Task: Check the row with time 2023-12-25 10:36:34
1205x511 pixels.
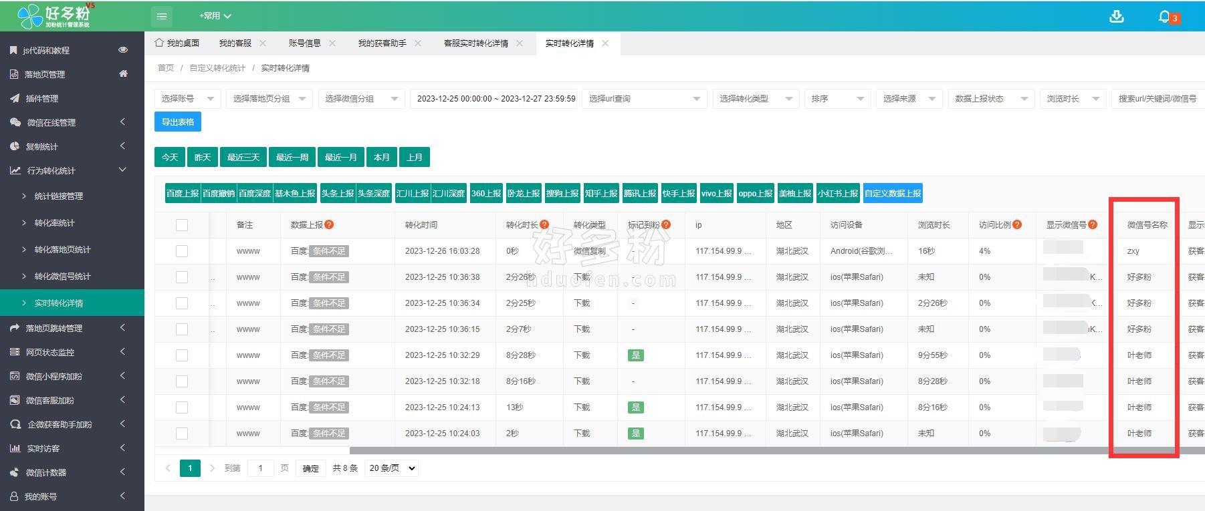Action: point(182,303)
